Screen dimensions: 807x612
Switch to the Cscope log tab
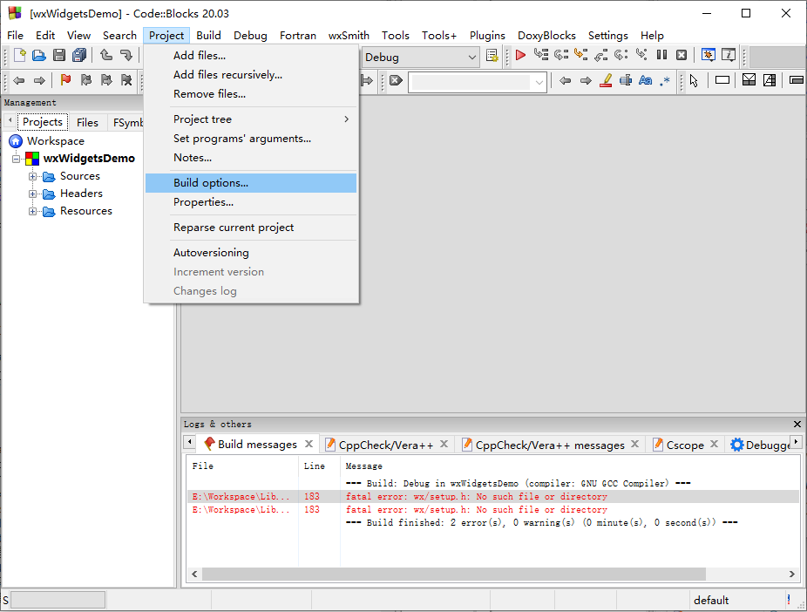click(x=684, y=445)
